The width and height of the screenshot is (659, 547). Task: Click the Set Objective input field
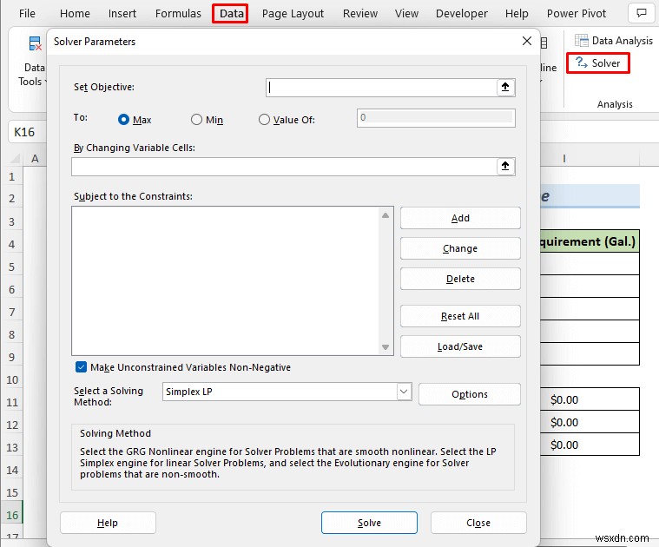[x=382, y=88]
